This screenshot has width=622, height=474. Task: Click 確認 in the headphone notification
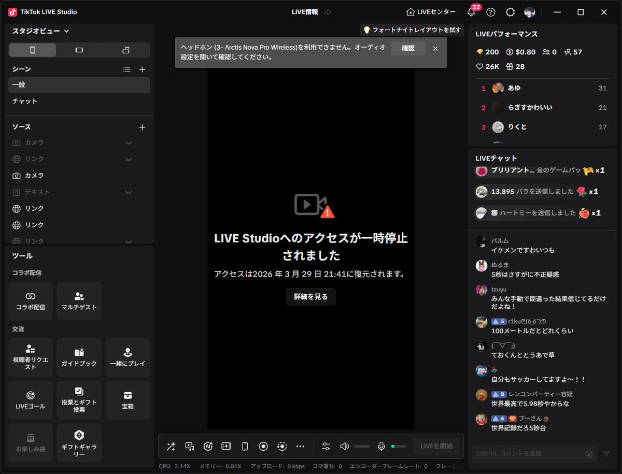pos(408,48)
